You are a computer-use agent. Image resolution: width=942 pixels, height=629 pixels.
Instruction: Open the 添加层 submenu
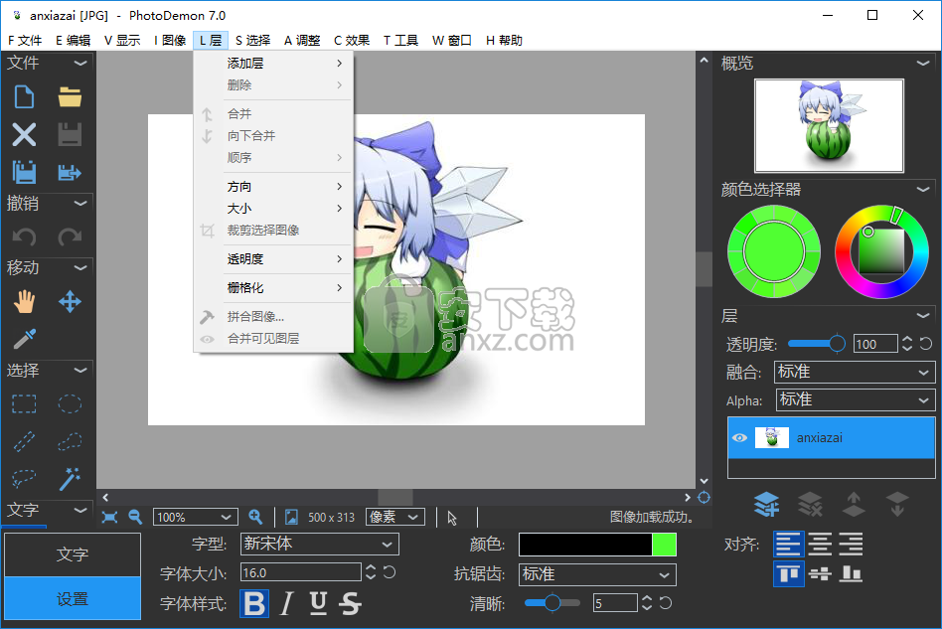pyautogui.click(x=273, y=63)
